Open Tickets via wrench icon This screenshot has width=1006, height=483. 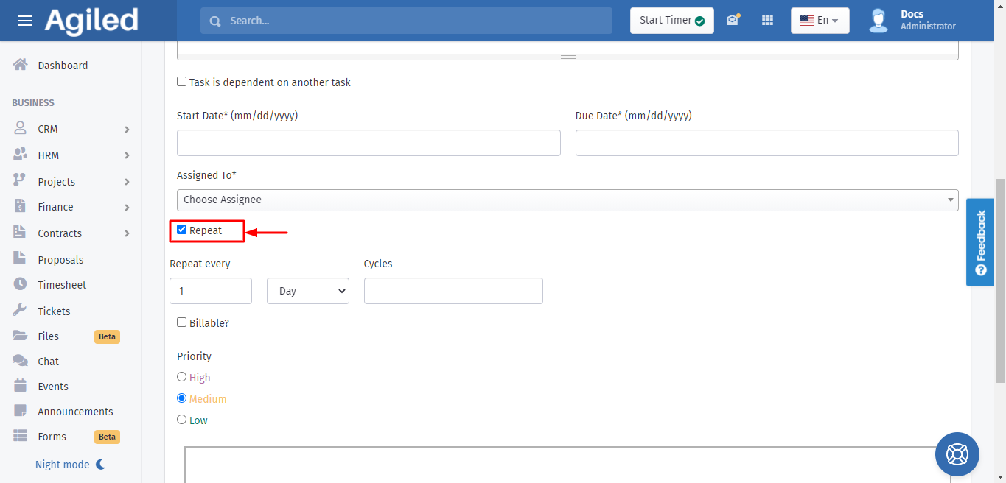[21, 311]
